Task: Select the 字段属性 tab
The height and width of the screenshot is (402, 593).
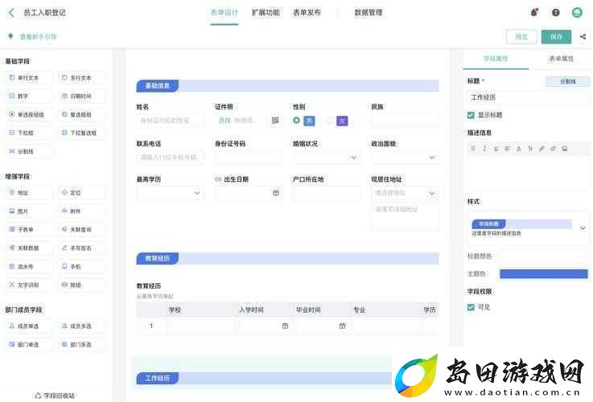Action: [496, 59]
